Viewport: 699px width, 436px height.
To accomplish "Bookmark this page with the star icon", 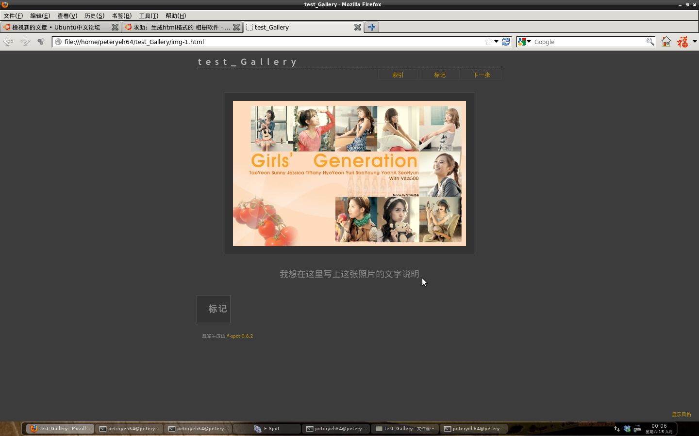I will click(x=488, y=42).
